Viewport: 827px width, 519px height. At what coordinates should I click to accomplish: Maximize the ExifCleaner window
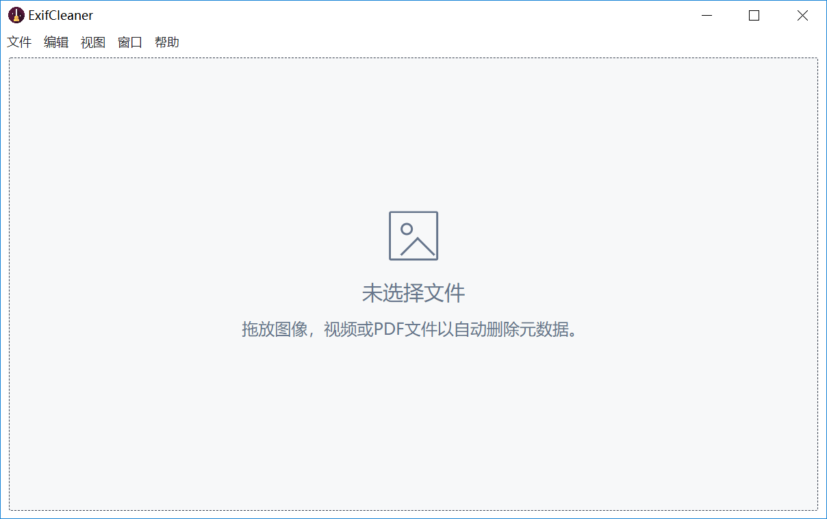[x=754, y=15]
